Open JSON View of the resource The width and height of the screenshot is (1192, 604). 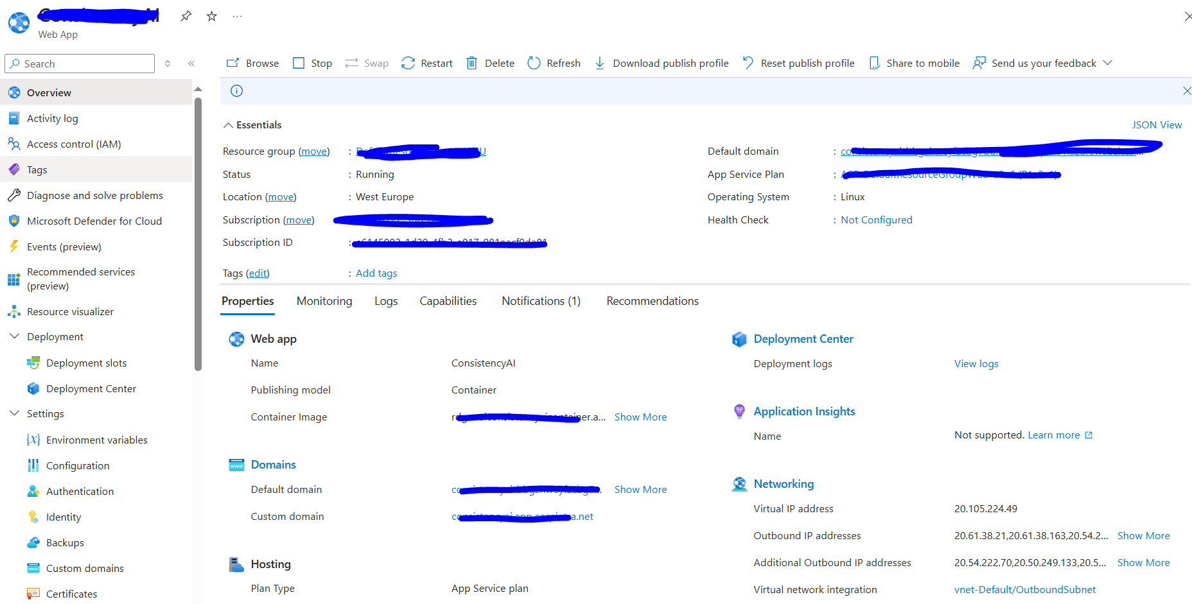(x=1157, y=125)
